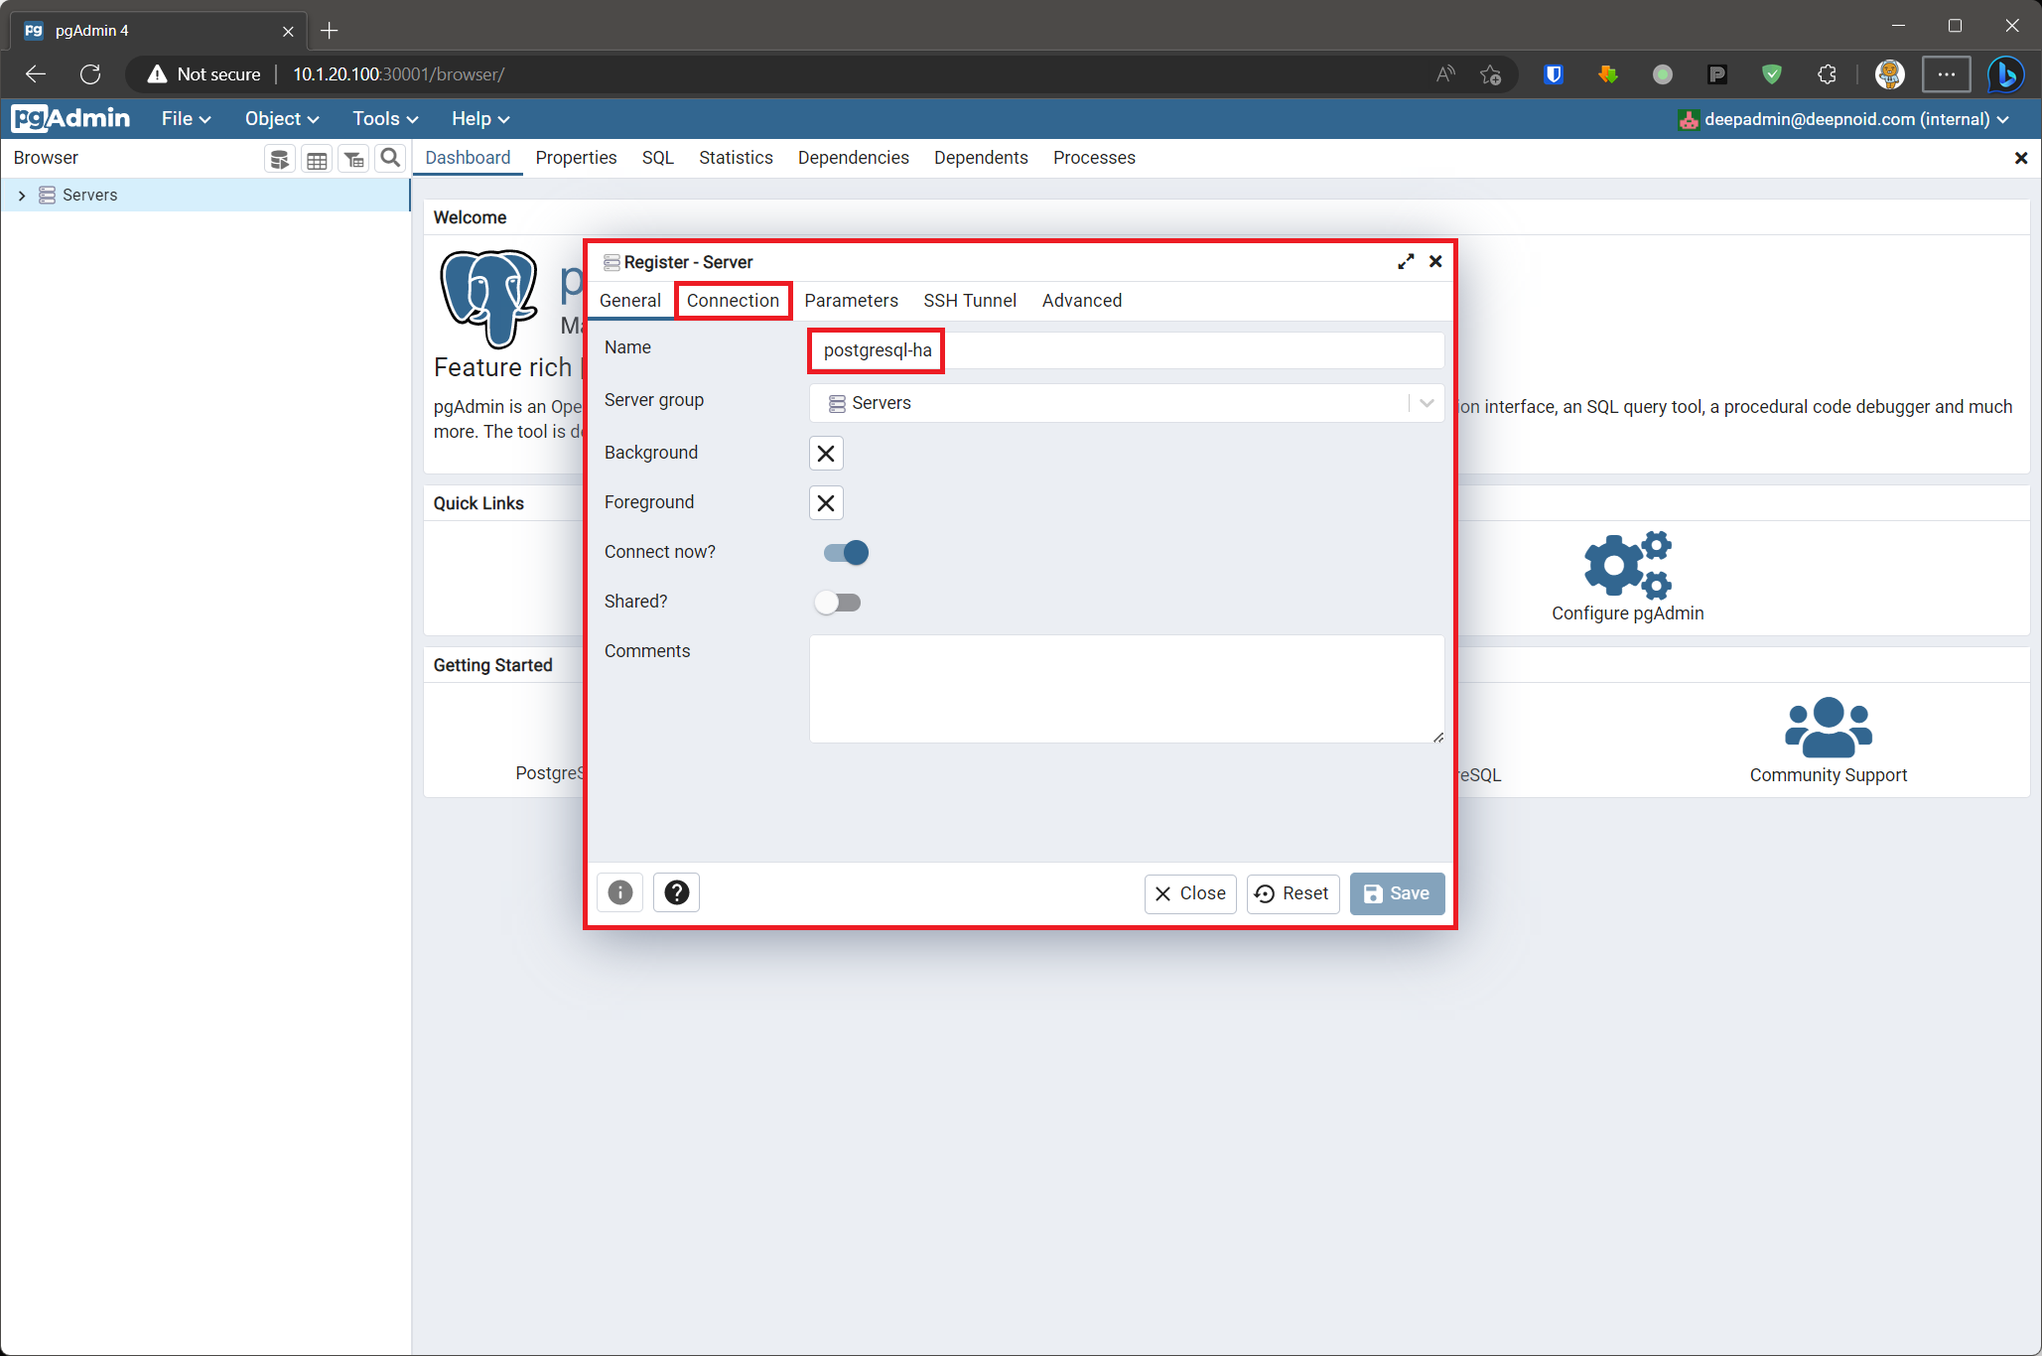2042x1356 pixels.
Task: Open the Bitwarden shield extension icon
Action: (1554, 74)
